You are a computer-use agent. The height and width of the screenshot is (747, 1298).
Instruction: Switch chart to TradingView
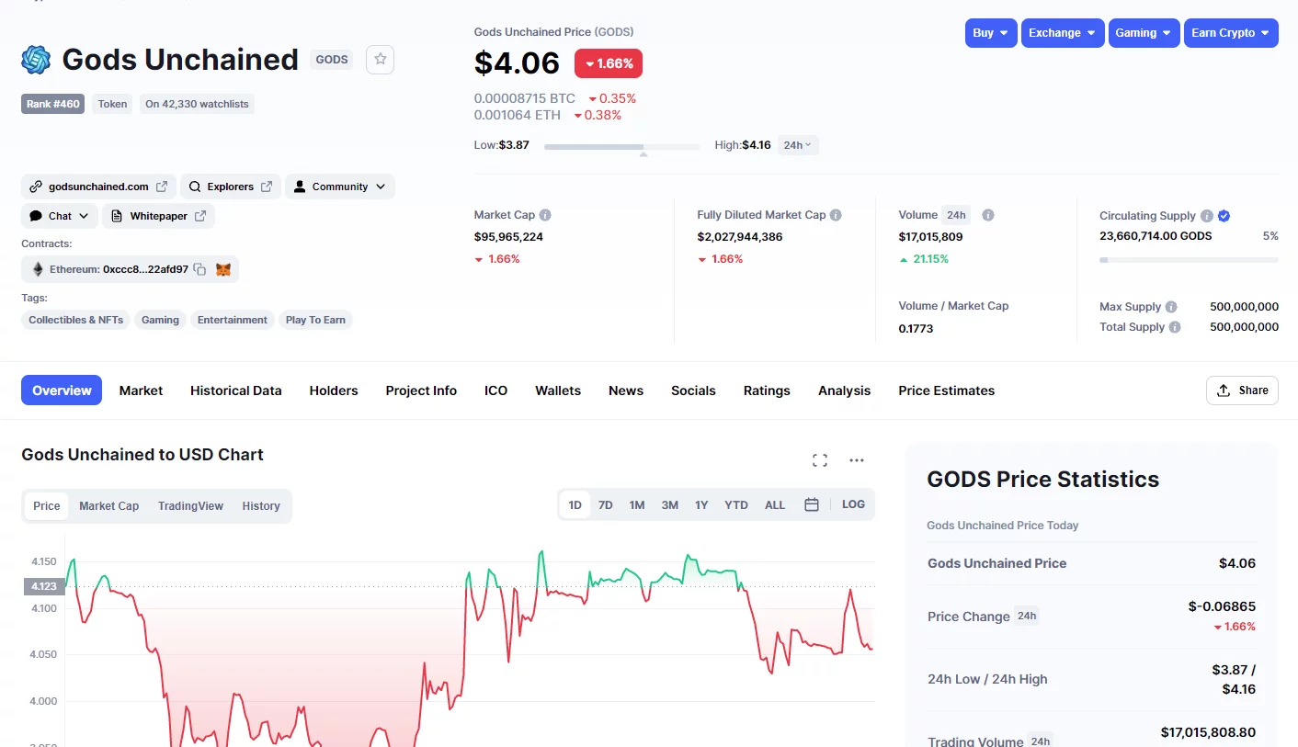coord(190,506)
